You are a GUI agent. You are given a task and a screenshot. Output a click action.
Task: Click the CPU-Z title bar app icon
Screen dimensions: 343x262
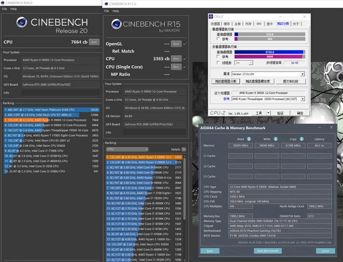point(212,16)
